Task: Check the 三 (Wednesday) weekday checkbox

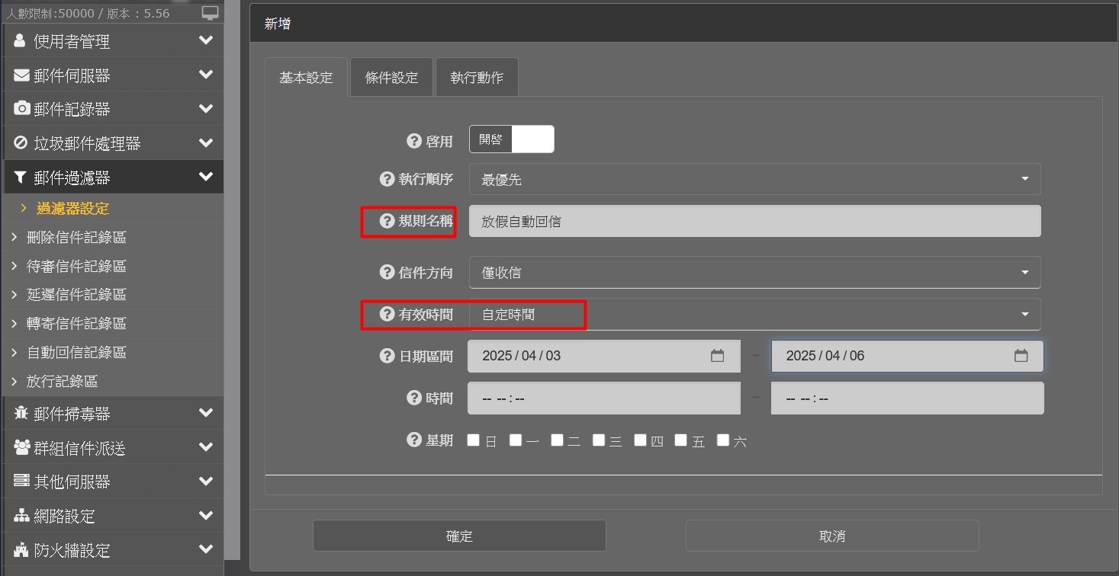Action: pyautogui.click(x=599, y=440)
